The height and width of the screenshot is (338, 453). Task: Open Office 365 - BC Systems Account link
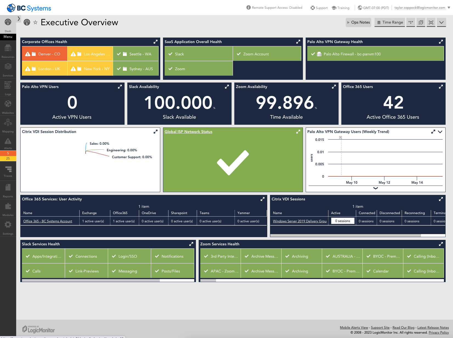click(x=48, y=221)
